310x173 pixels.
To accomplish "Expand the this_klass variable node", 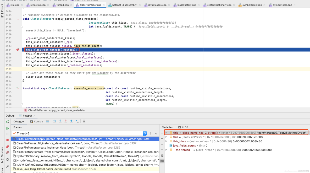I will point(167,141).
